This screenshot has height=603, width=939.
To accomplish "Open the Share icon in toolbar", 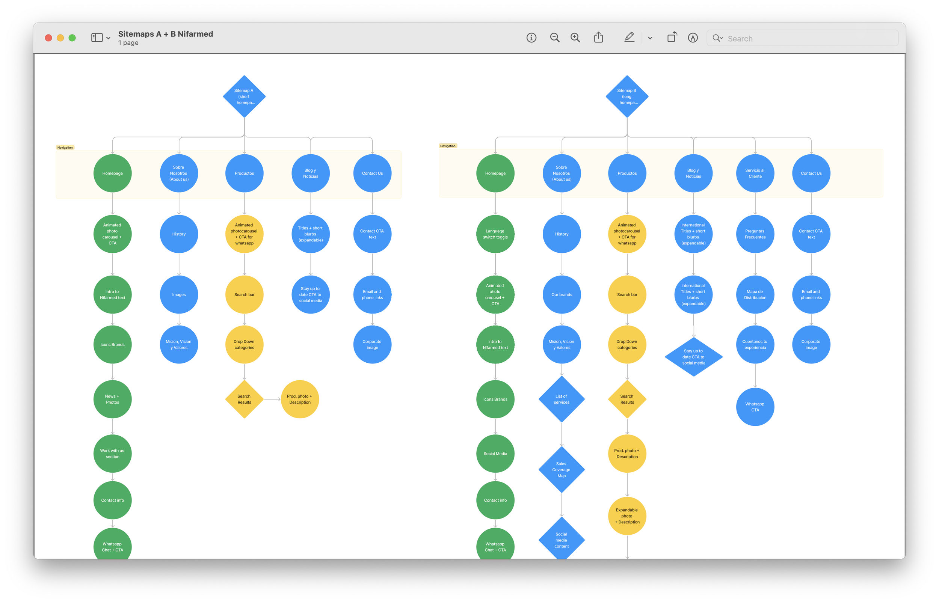I will click(x=598, y=38).
